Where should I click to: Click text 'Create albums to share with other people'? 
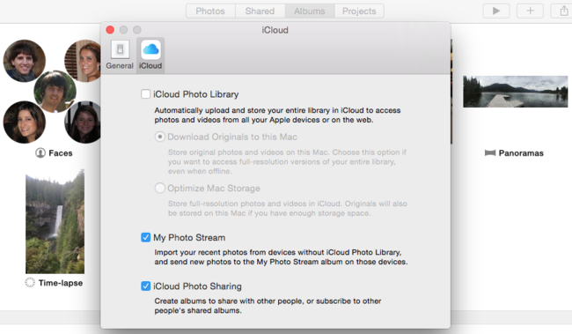229,301
